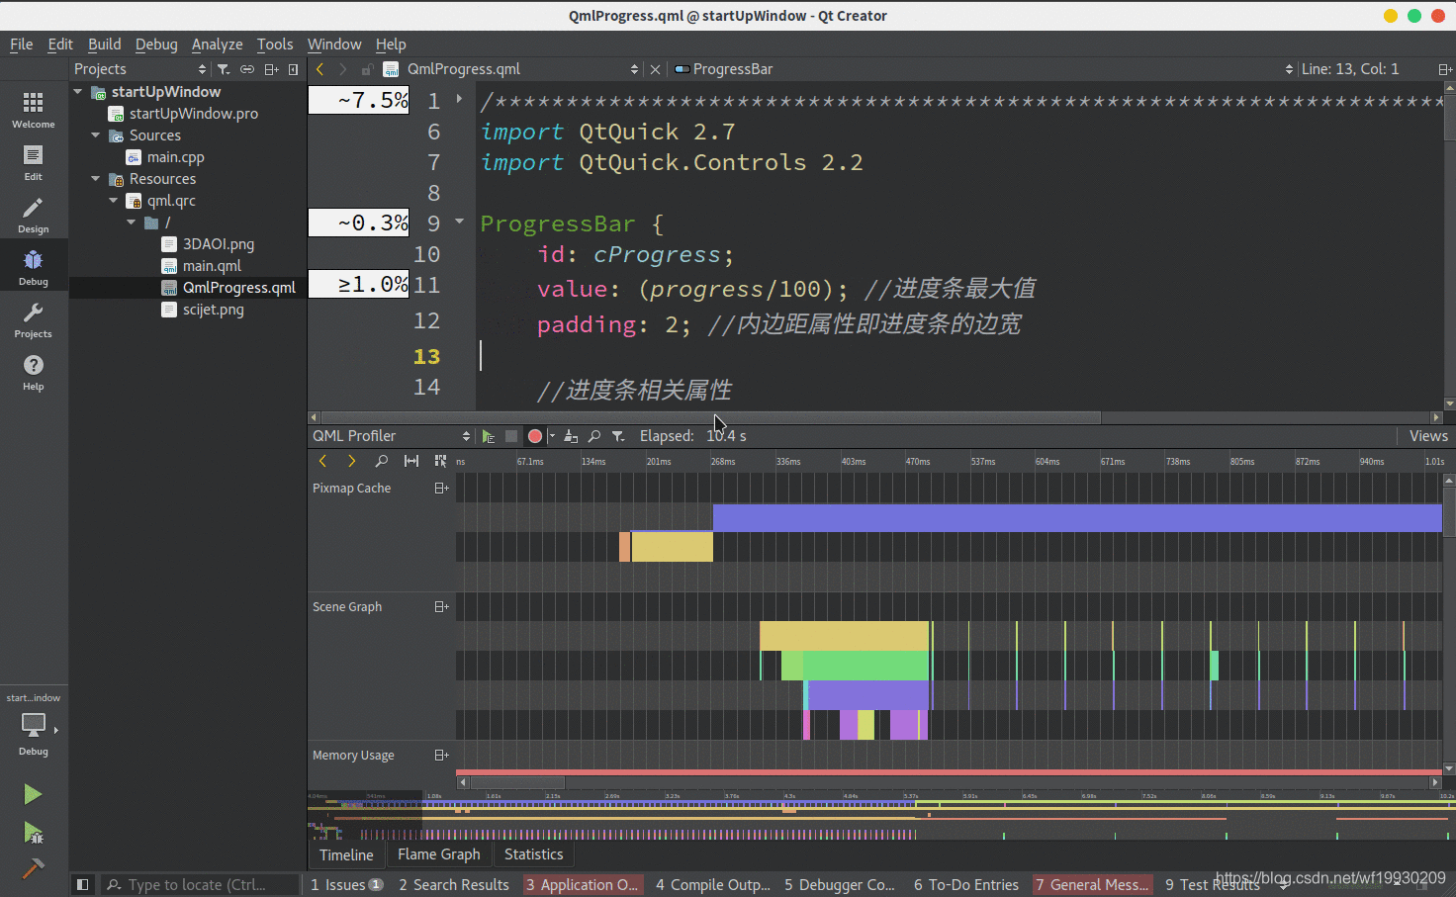This screenshot has height=897, width=1456.
Task: Show Application Output pane
Action: tap(583, 885)
